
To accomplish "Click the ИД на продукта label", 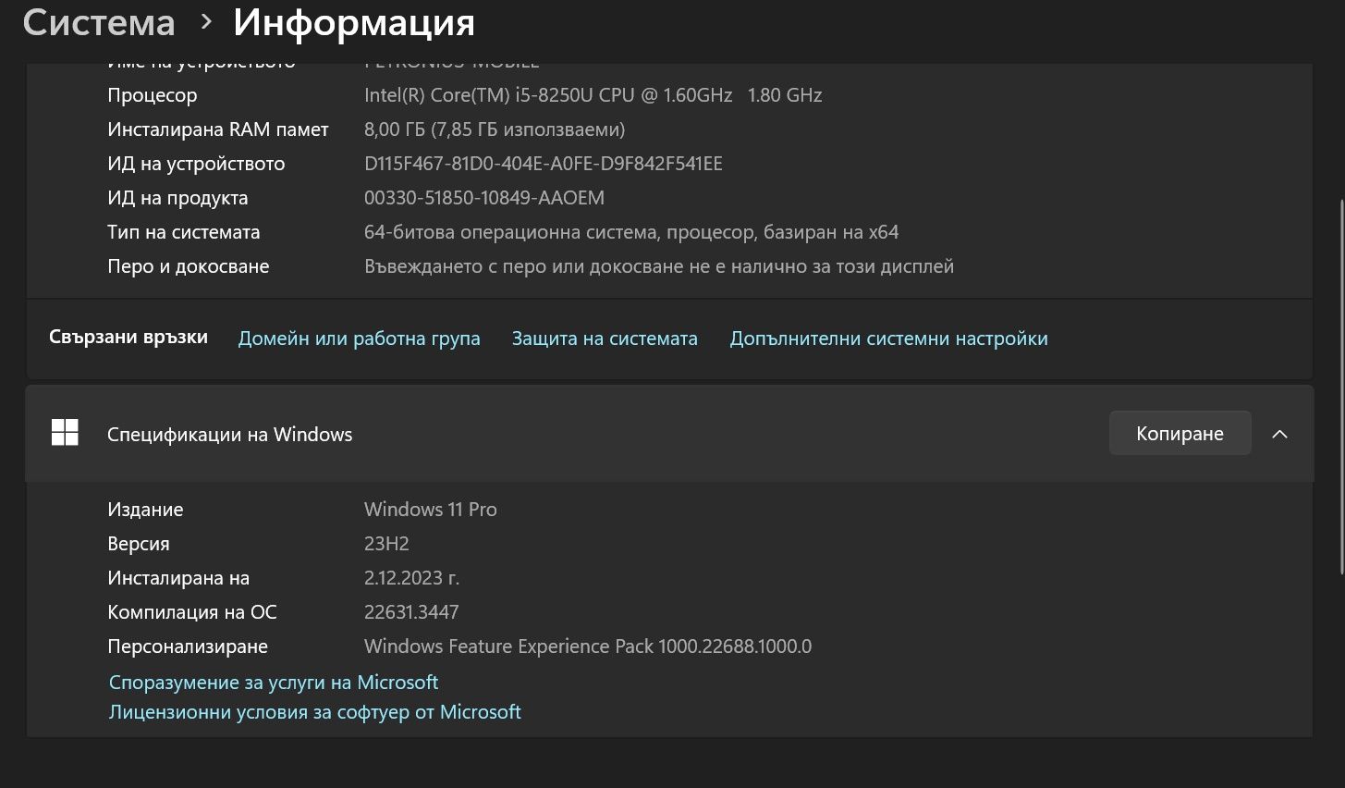I will pyautogui.click(x=177, y=198).
